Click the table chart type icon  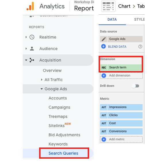click(108, 6)
